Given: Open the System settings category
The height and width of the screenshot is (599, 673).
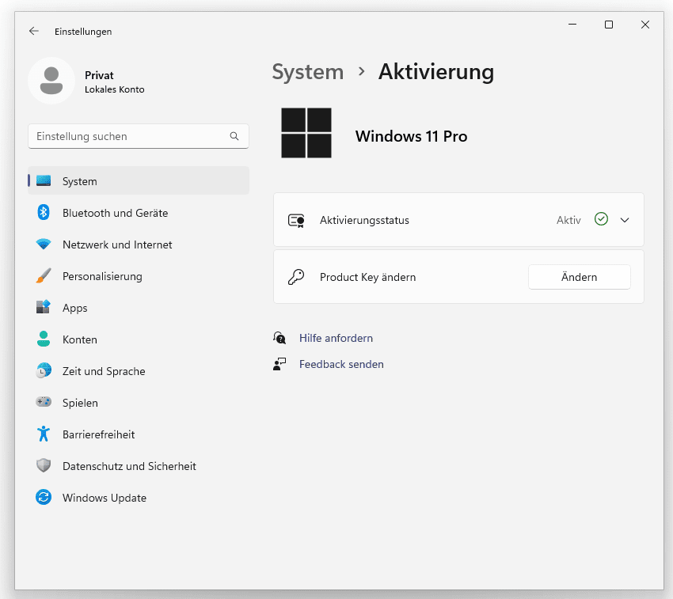Looking at the screenshot, I should (x=139, y=180).
